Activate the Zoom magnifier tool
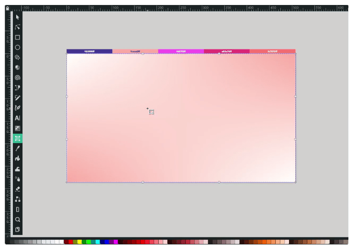This screenshot has width=353, height=249. point(17,220)
